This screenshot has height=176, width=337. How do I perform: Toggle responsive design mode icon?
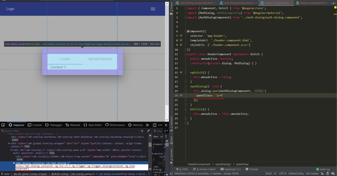[x=155, y=125]
